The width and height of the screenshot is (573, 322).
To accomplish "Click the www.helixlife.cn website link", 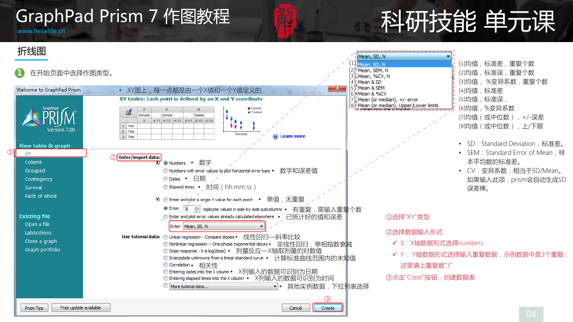I will (x=41, y=31).
